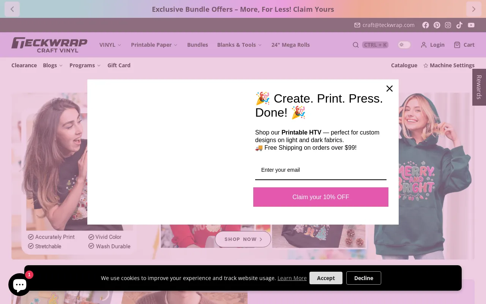Expand the Printable Paper menu
This screenshot has height=304, width=486.
point(154,45)
